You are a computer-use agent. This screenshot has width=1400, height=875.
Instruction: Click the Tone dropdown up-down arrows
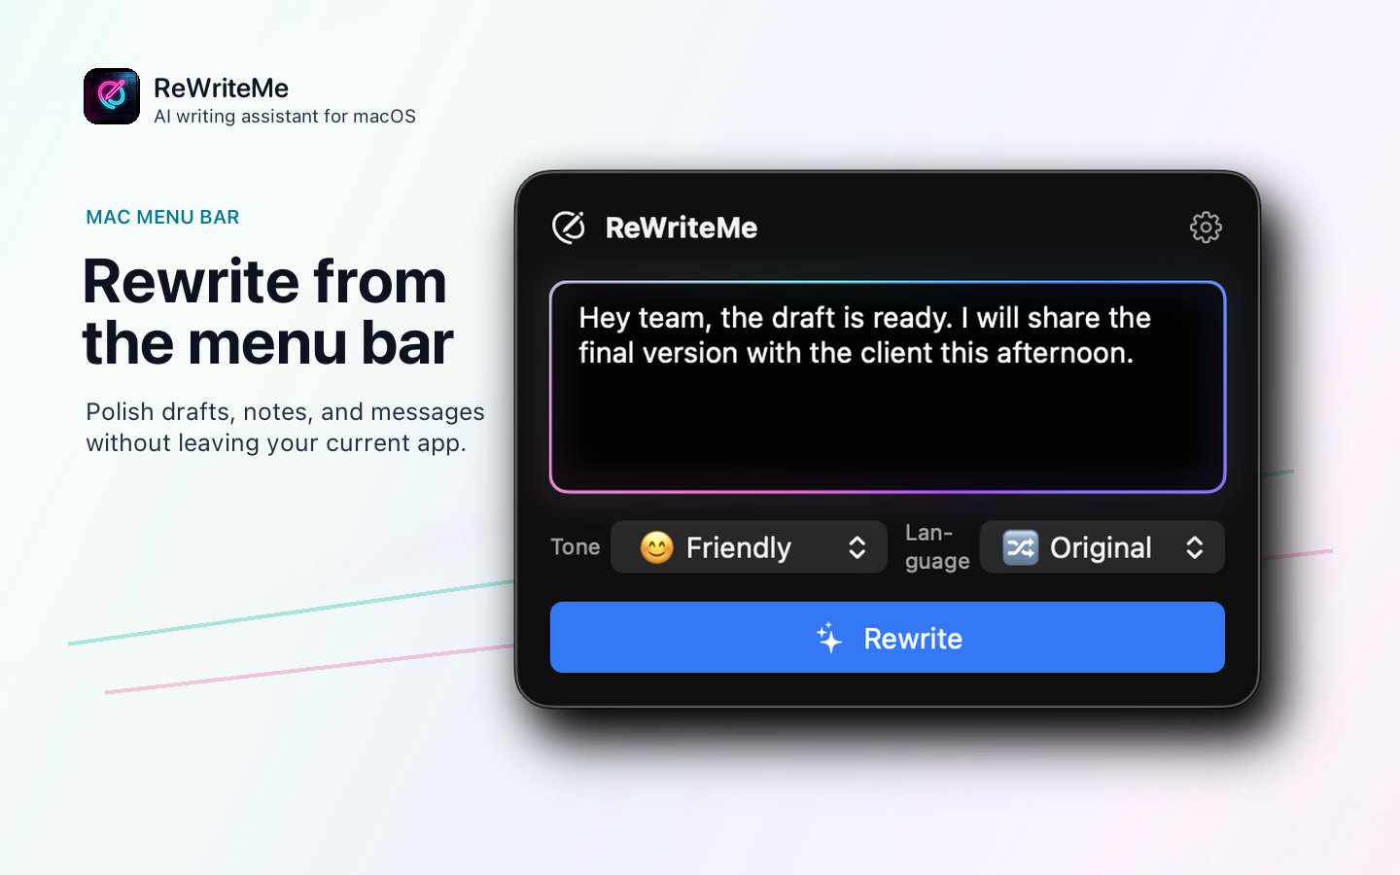tap(857, 547)
